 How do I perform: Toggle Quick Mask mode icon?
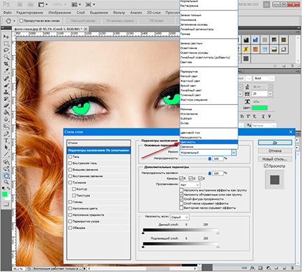point(6,204)
